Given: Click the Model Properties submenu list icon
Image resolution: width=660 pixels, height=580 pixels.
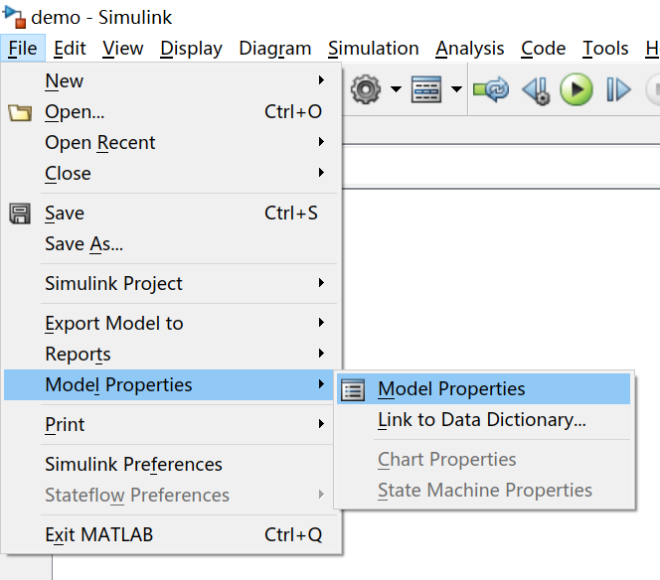Looking at the screenshot, I should click(x=353, y=389).
